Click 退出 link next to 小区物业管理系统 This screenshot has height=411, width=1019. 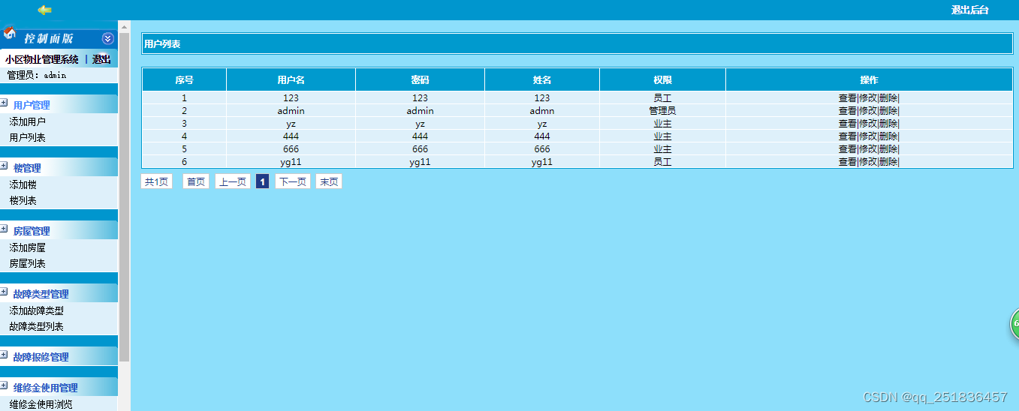[x=101, y=59]
